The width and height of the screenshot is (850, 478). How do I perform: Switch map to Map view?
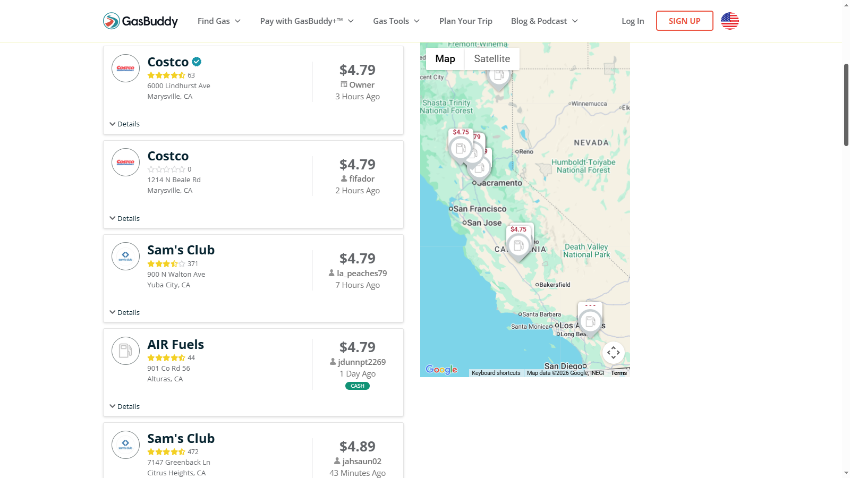pos(445,59)
